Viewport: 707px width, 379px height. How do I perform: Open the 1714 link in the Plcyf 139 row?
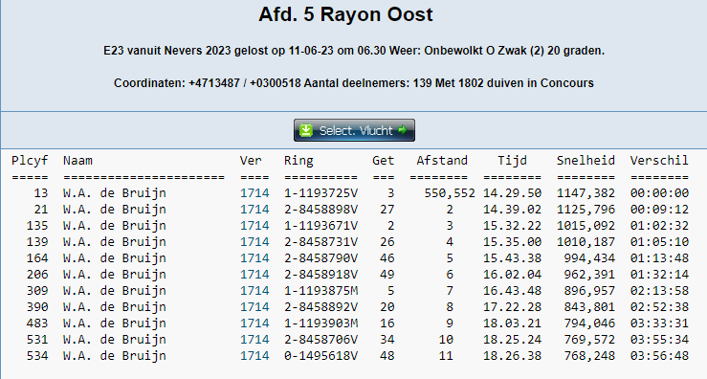(254, 242)
